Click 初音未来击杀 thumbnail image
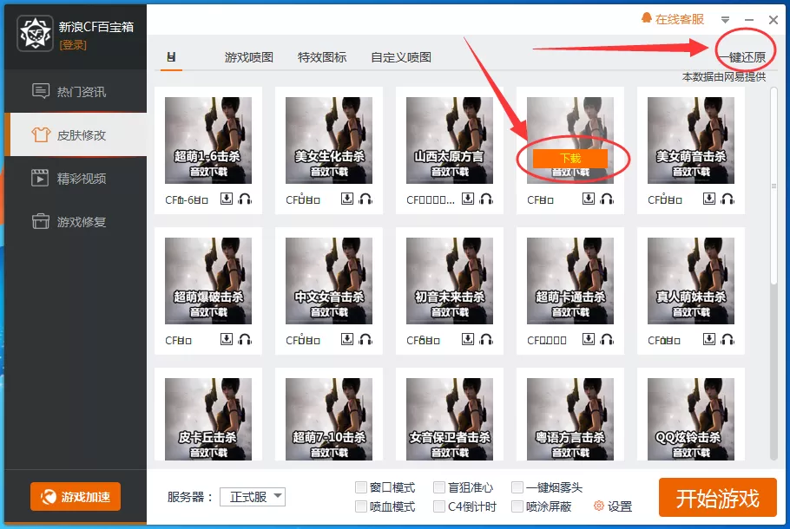 click(x=450, y=281)
